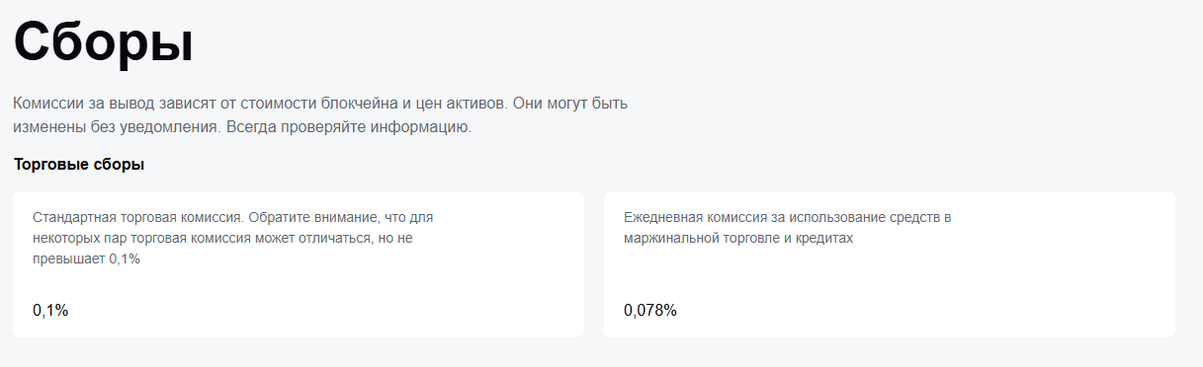This screenshot has height=367, width=1203.
Task: Click the large "Сборы" page heading
Action: [103, 43]
